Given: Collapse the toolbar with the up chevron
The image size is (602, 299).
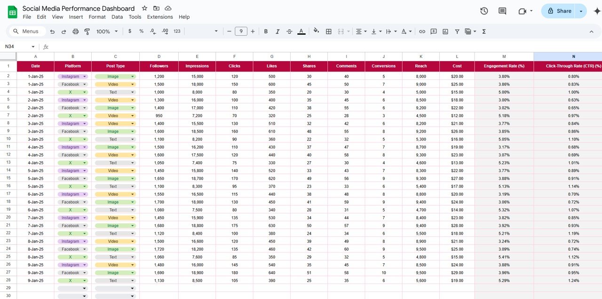Looking at the screenshot, I should coord(591,31).
